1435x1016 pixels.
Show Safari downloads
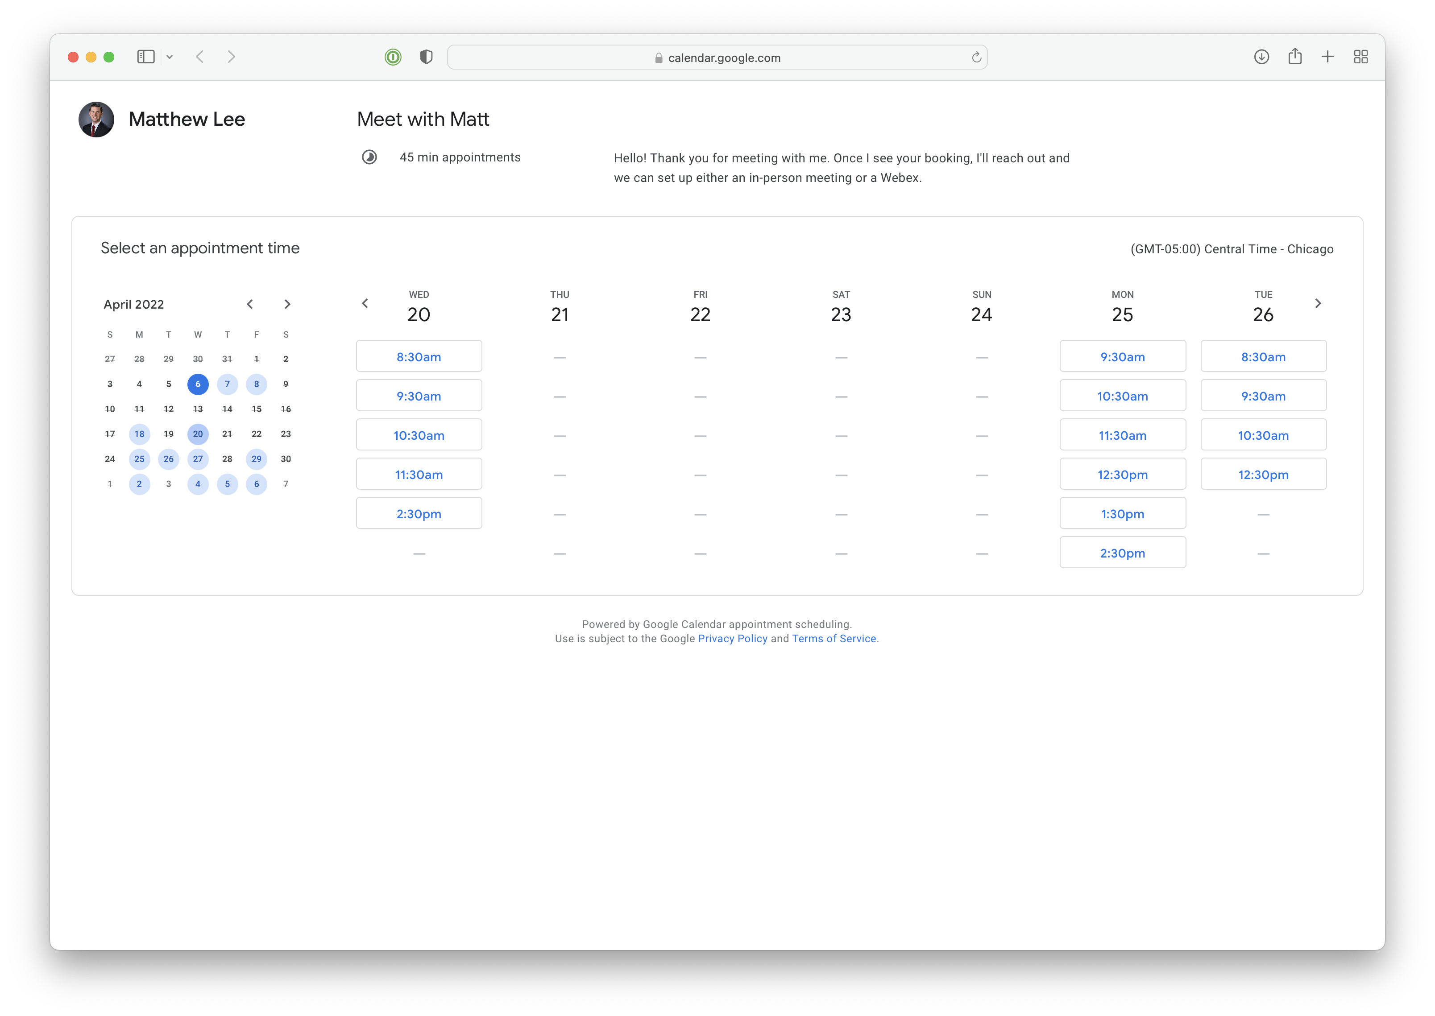pyautogui.click(x=1261, y=57)
